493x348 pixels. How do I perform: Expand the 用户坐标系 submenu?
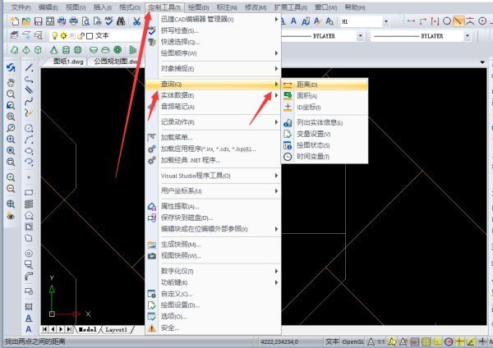[213, 190]
